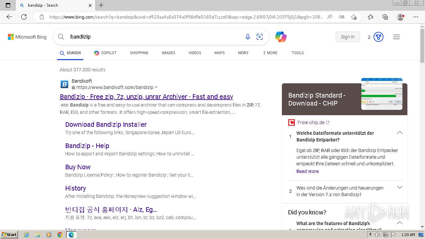The height and width of the screenshot is (239, 425).
Task: Open Chrome from the taskbar
Action: click(60, 235)
